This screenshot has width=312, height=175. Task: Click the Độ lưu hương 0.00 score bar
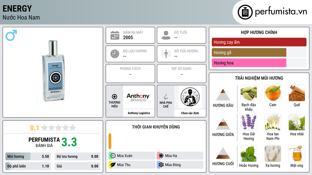[77, 156]
